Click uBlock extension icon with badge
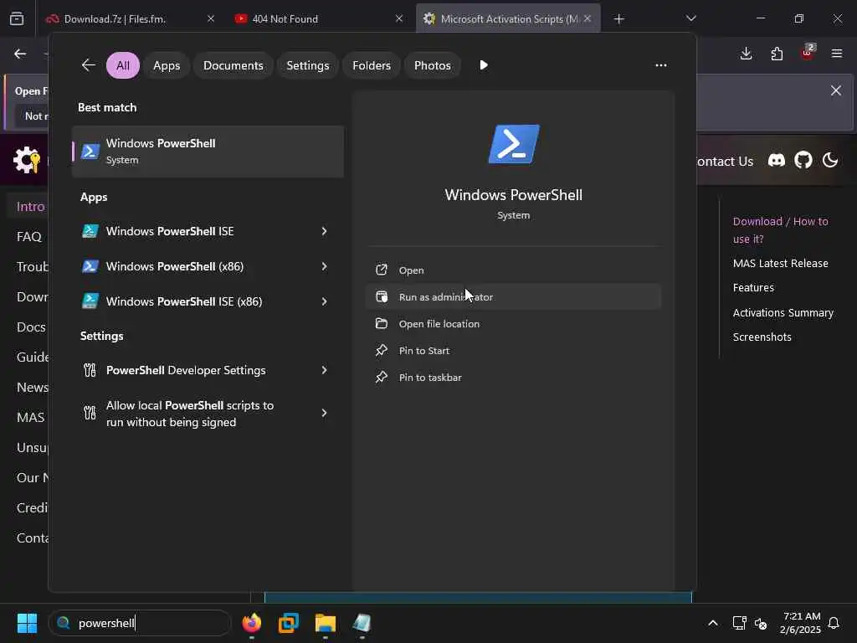The height and width of the screenshot is (643, 857). (808, 53)
